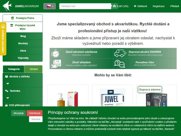Click the gears icon next to Technika
Image resolution: width=181 pixels, height=136 pixels.
point(7,91)
